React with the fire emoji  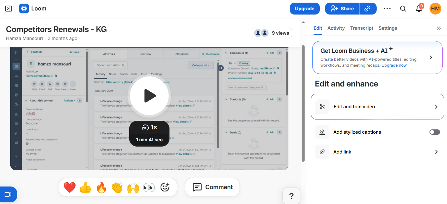101,187
